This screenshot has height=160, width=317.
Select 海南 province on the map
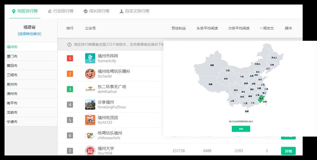pos(246,111)
